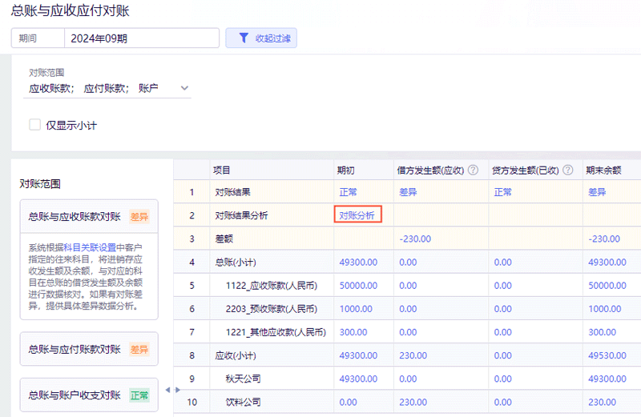This screenshot has width=641, height=417.
Task: Click 收起过滤 button
Action: (x=261, y=38)
